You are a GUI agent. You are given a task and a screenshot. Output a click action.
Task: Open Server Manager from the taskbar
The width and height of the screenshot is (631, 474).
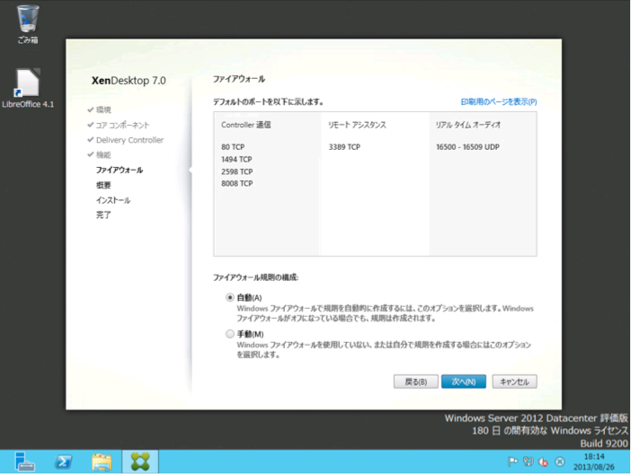[24, 461]
